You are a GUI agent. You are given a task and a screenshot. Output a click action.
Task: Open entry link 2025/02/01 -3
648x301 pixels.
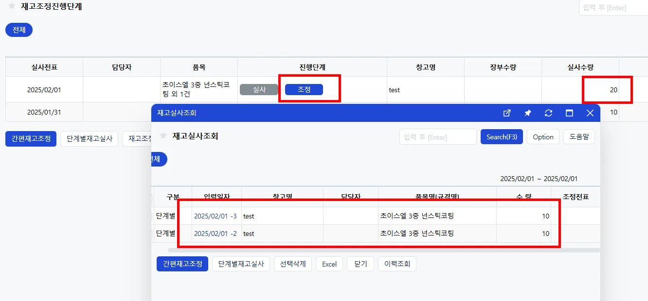tap(216, 216)
